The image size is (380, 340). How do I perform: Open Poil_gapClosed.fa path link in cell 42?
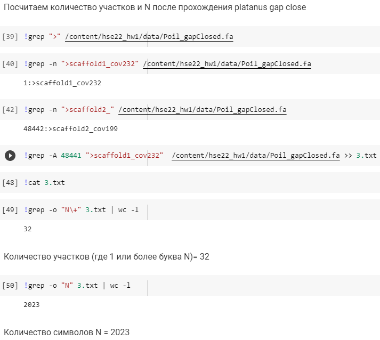(x=203, y=110)
